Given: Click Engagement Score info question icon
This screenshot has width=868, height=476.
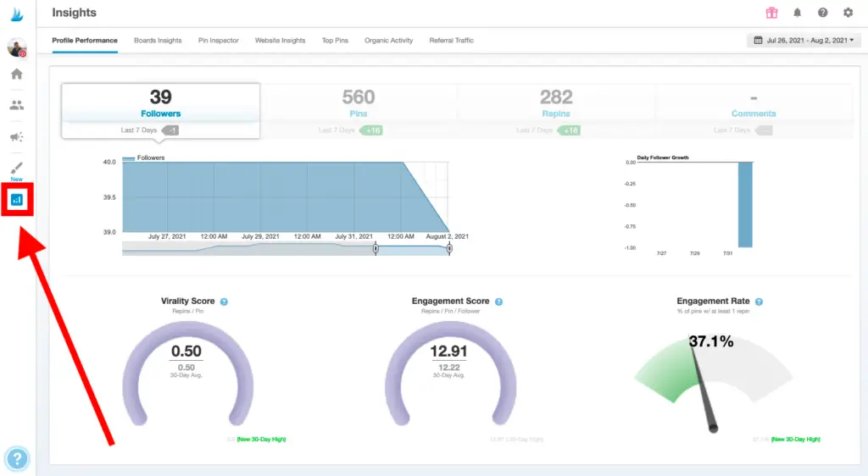Looking at the screenshot, I should [498, 302].
